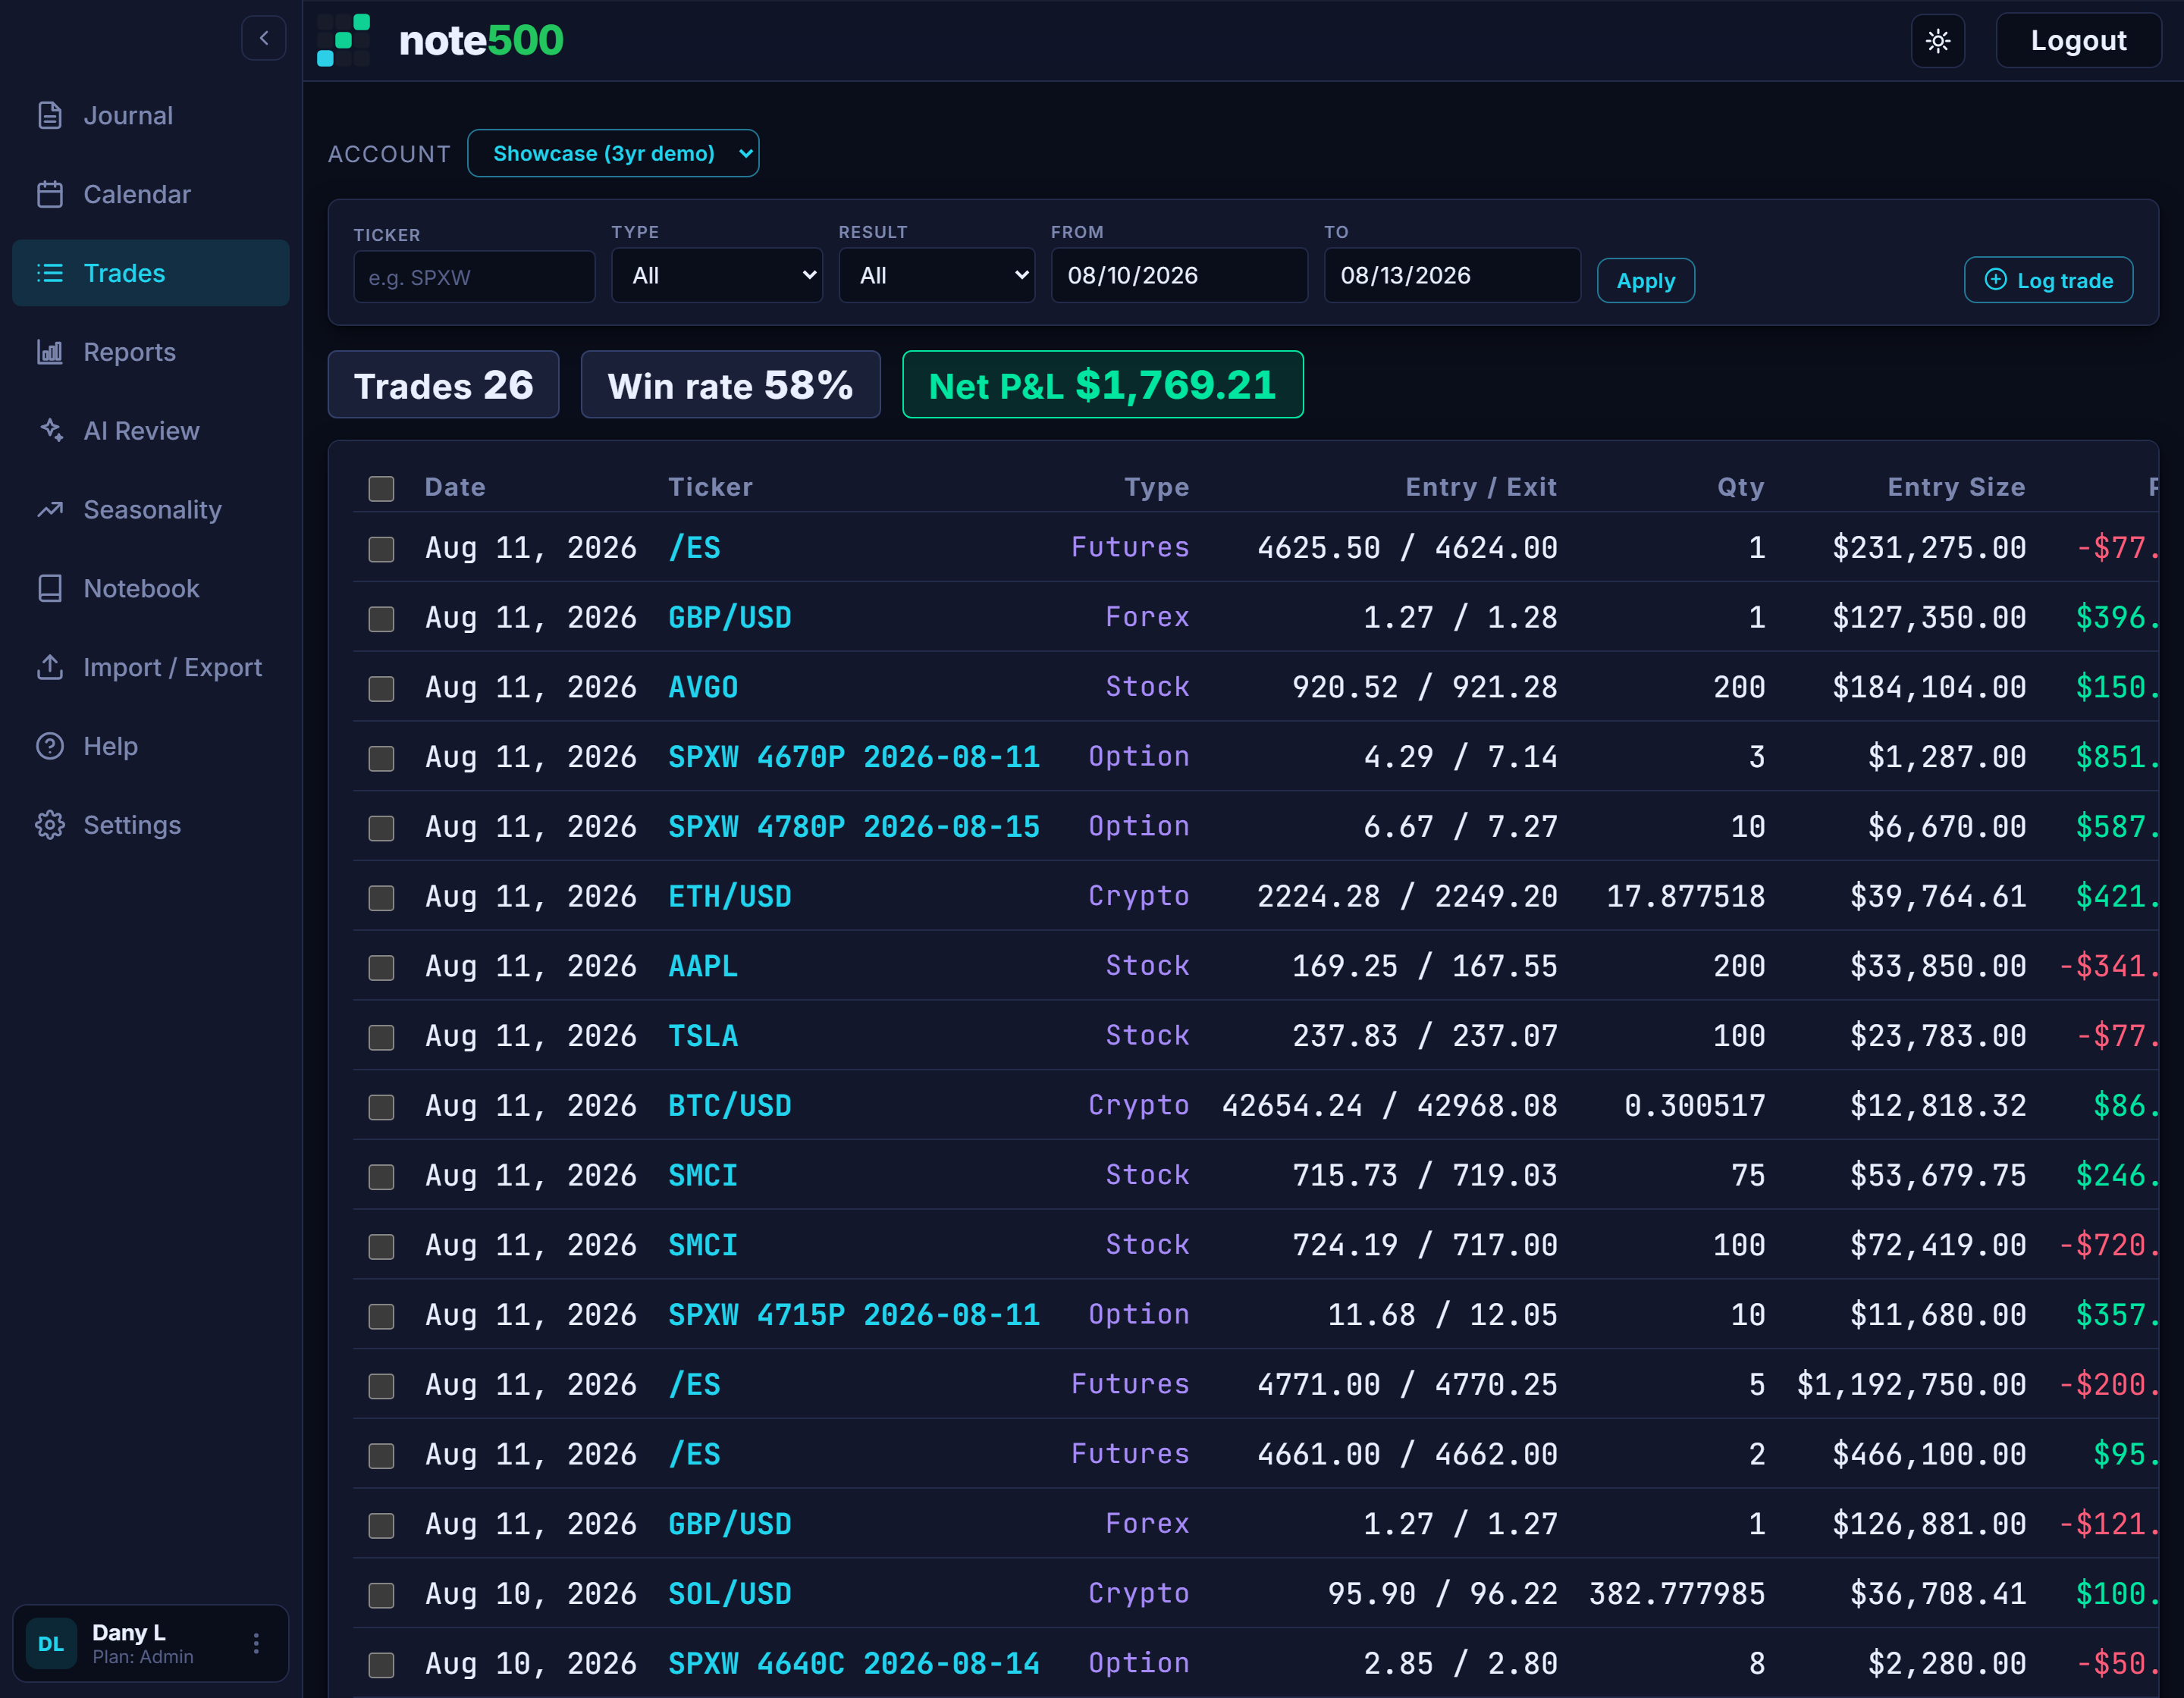Open the Settings page
This screenshot has width=2184, height=1698.
click(x=151, y=826)
